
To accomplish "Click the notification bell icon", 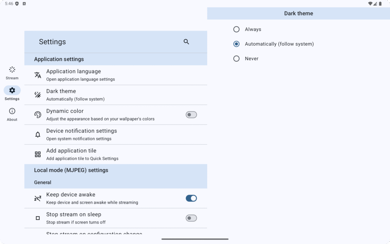I will pos(38,135).
